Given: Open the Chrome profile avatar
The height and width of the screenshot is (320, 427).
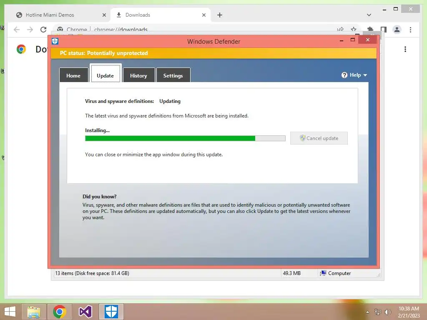Looking at the screenshot, I should coord(397,30).
